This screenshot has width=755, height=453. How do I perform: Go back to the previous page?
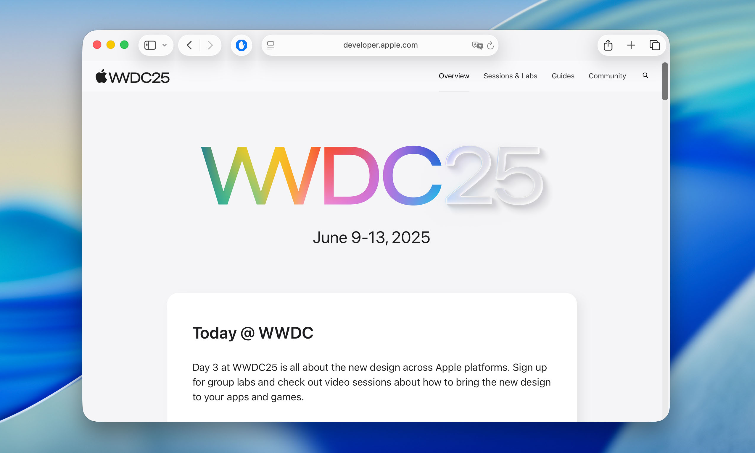[189, 45]
